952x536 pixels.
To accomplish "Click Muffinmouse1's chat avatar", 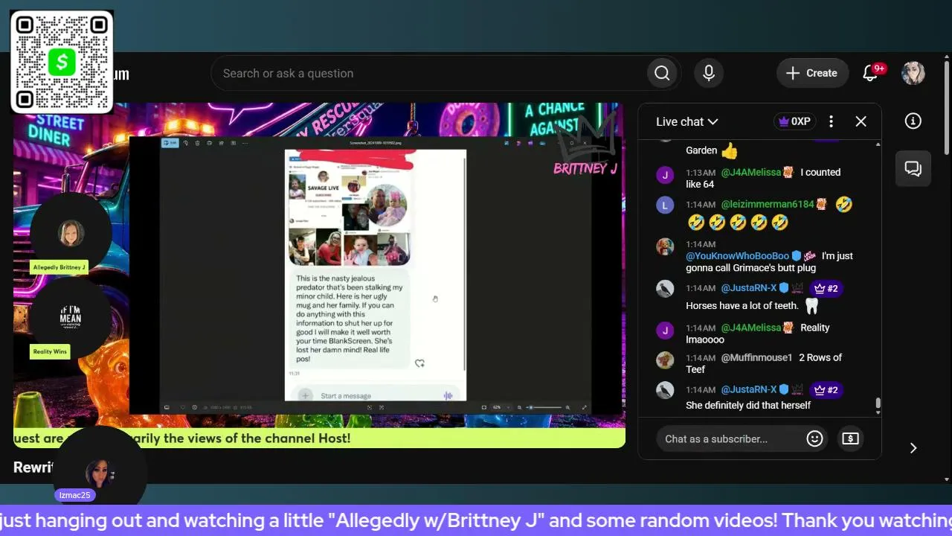I will coord(665,360).
